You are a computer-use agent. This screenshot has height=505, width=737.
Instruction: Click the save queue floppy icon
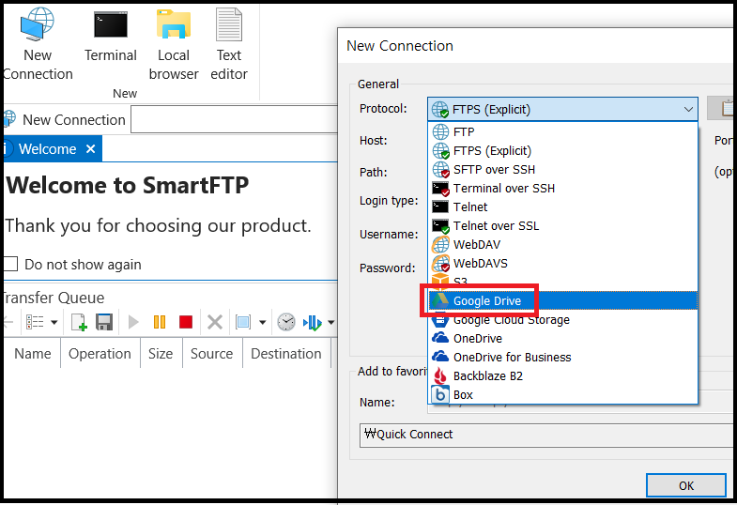pos(104,322)
